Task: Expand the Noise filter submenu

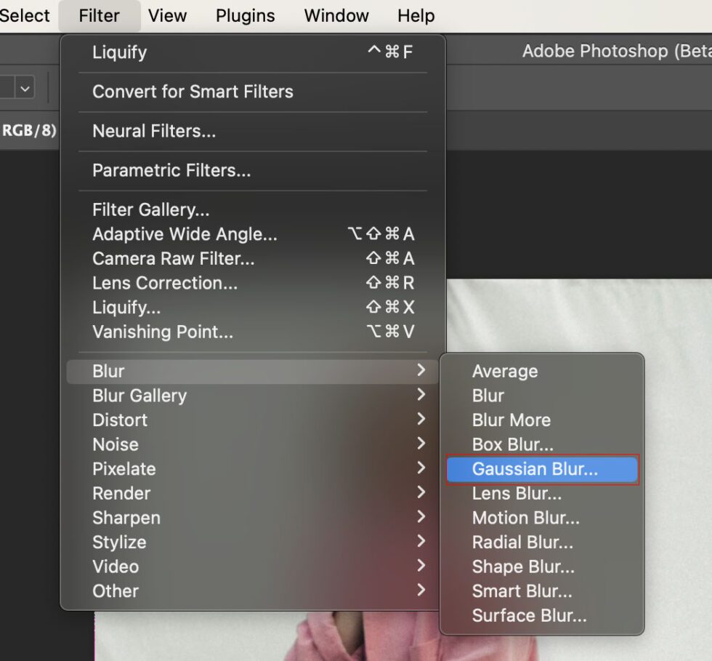Action: (116, 444)
